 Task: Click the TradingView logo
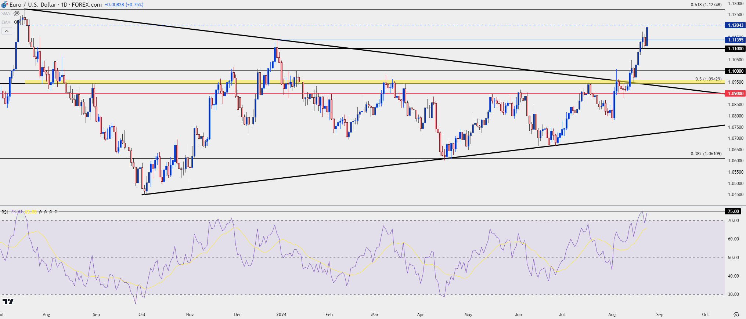click(8, 301)
